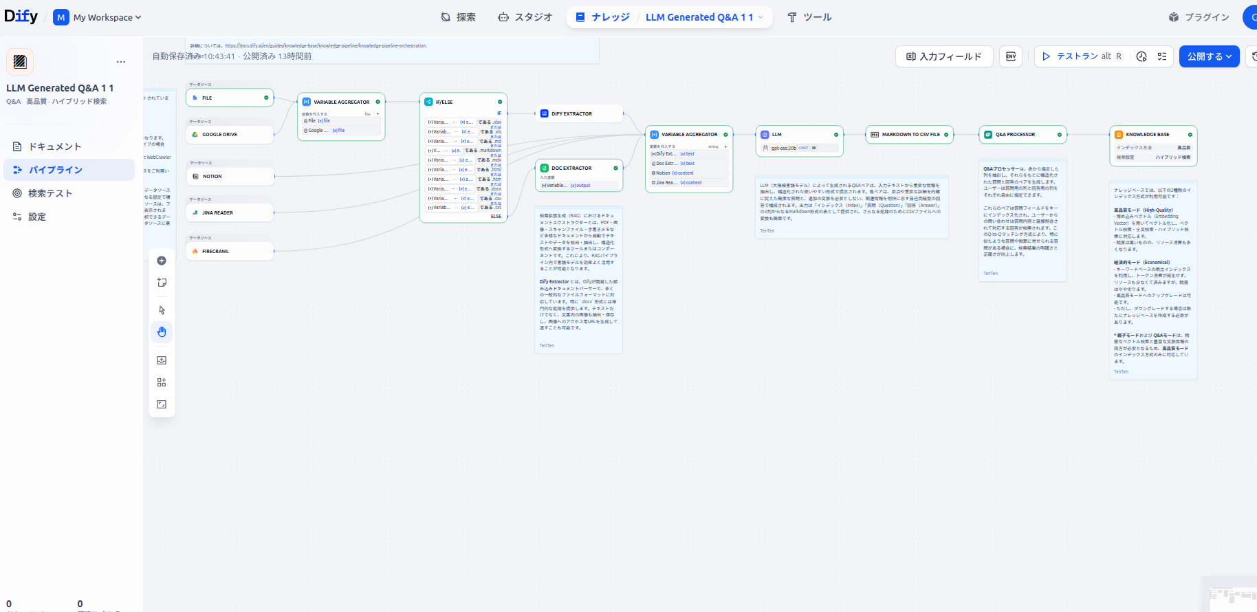Select パイプライン in the sidebar
This screenshot has height=612, width=1257.
tap(69, 170)
